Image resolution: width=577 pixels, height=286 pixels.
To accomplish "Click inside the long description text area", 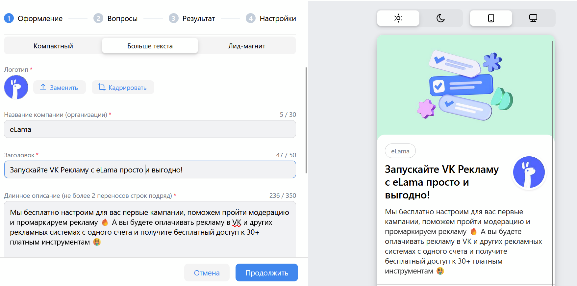I will click(x=150, y=229).
